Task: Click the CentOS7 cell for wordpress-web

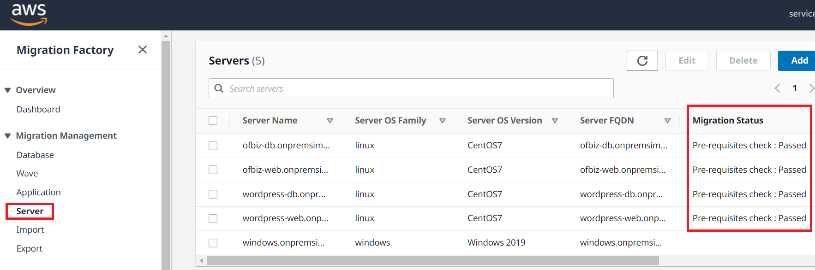Action: coord(485,218)
